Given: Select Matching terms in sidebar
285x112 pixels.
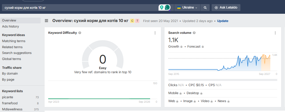Looking at the screenshot, I should [x=14, y=41].
